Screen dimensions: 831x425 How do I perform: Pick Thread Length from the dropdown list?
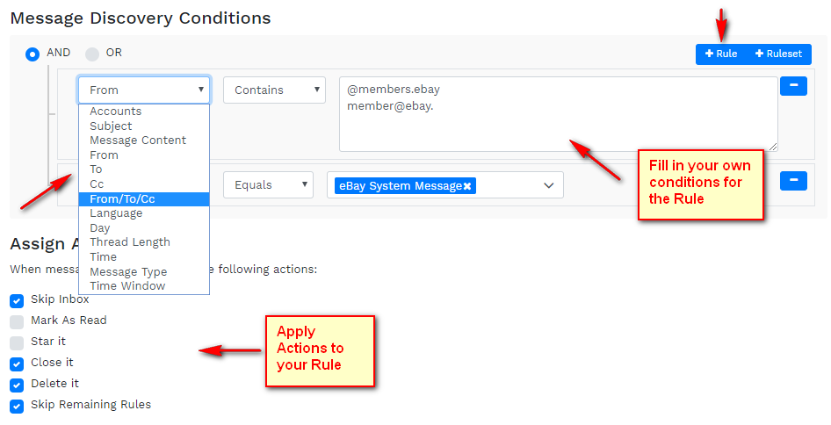130,242
